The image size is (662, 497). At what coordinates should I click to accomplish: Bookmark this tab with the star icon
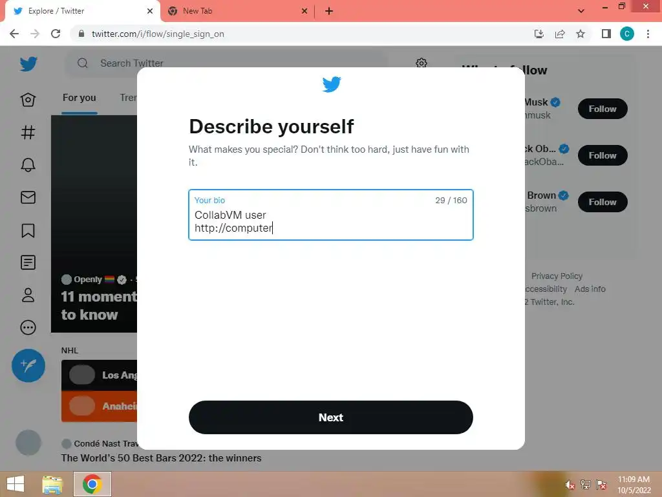581,34
